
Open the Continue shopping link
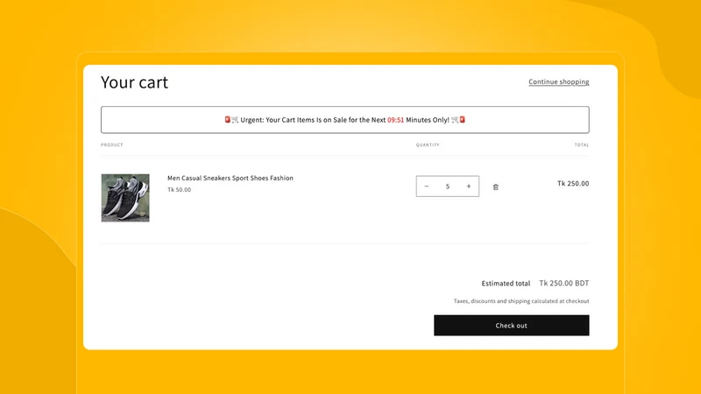coord(559,81)
